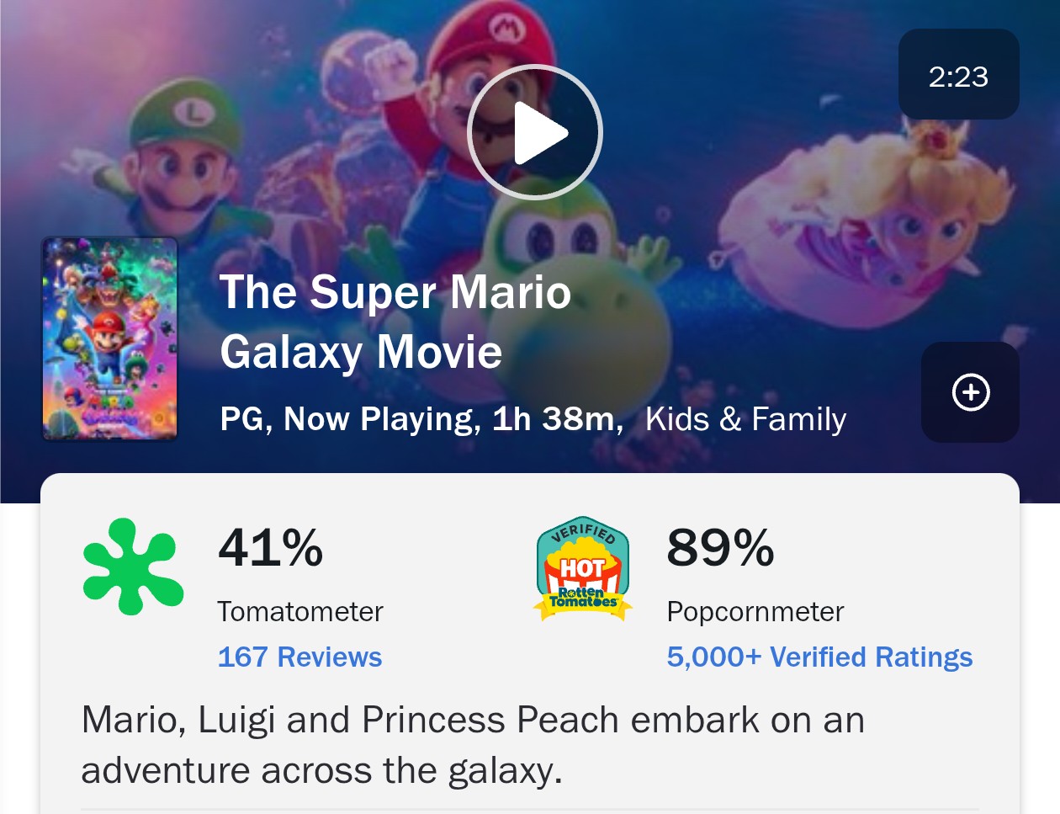Image resolution: width=1060 pixels, height=814 pixels.
Task: Tap the Now Playing status text
Action: coord(381,419)
